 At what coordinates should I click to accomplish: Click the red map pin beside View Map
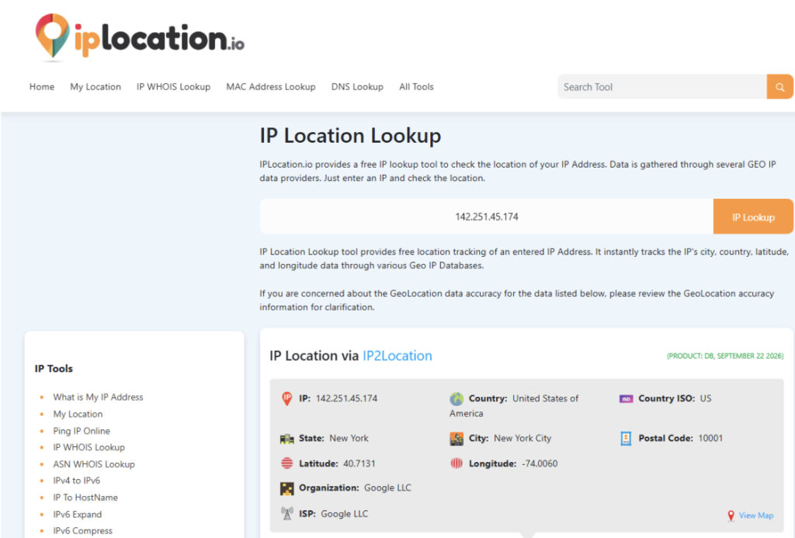coord(731,515)
